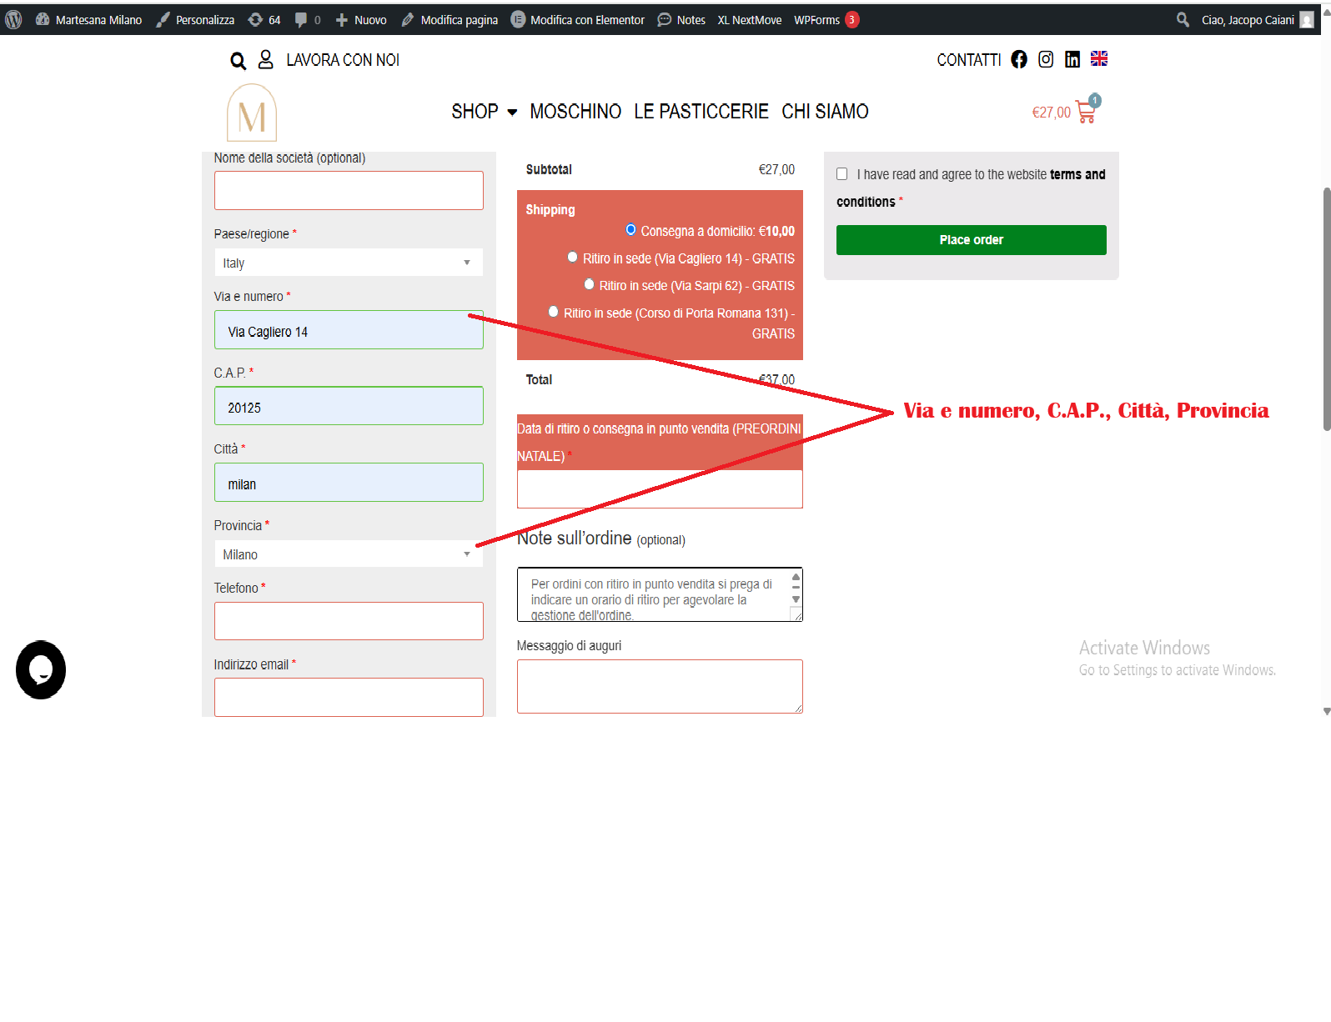
Task: Click the Data di ritiro date field
Action: 660,489
